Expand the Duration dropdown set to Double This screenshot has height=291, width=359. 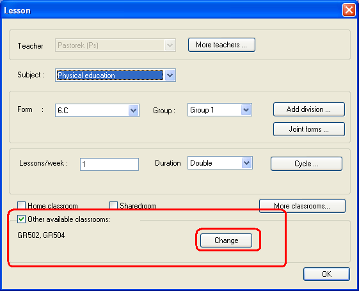(x=246, y=163)
